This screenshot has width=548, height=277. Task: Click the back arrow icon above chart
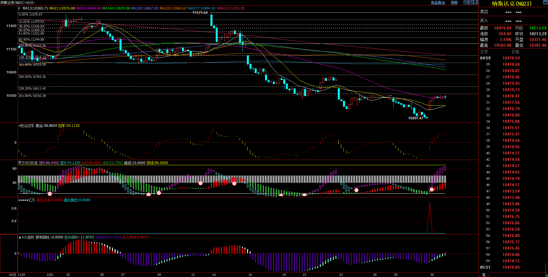pyautogui.click(x=466, y=2)
